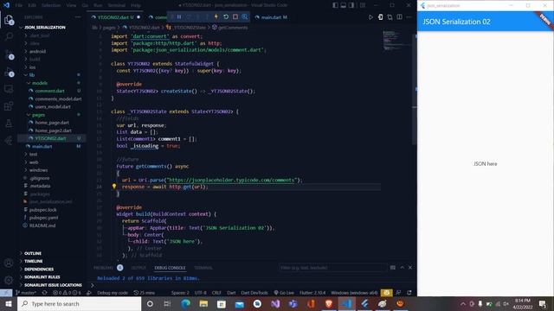Open the Accounts icon in activity bar

click(x=9, y=263)
